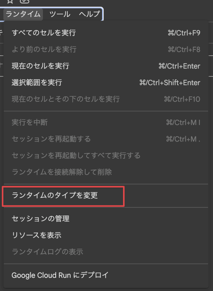This screenshot has height=291, width=213.
Task: Choose Google Cloud Run にデプロイ
Action: point(106,275)
